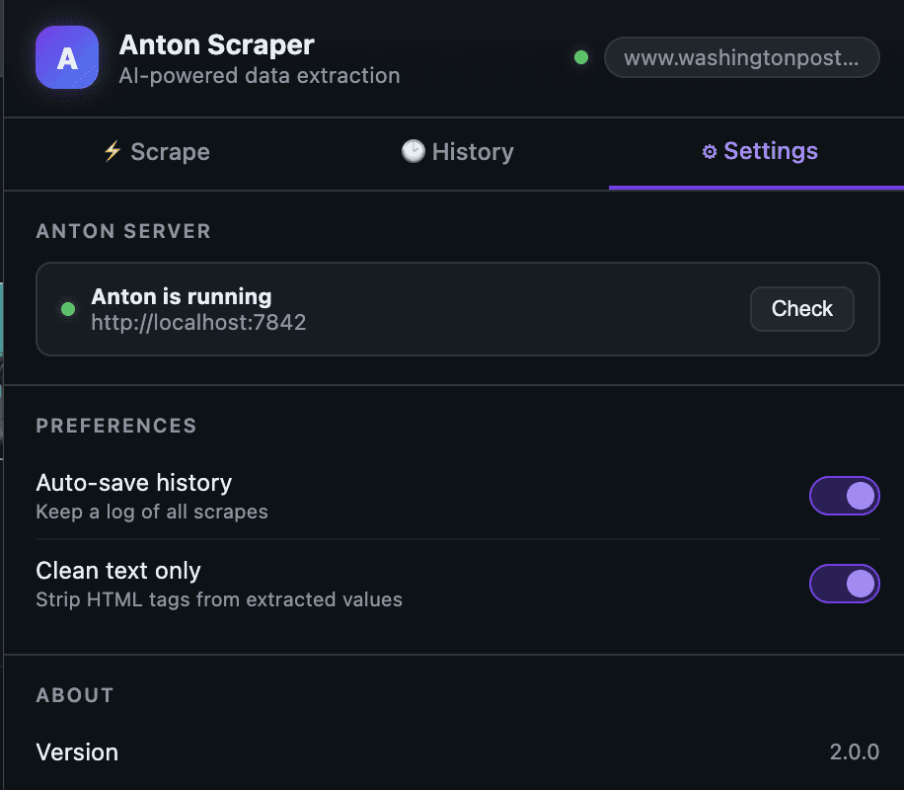Click the "Anton Scraper" title text

[216, 44]
